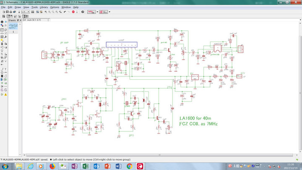302x170 pixels.
Task: Select the Circle drawing tool
Action: pyautogui.click(x=2, y=72)
